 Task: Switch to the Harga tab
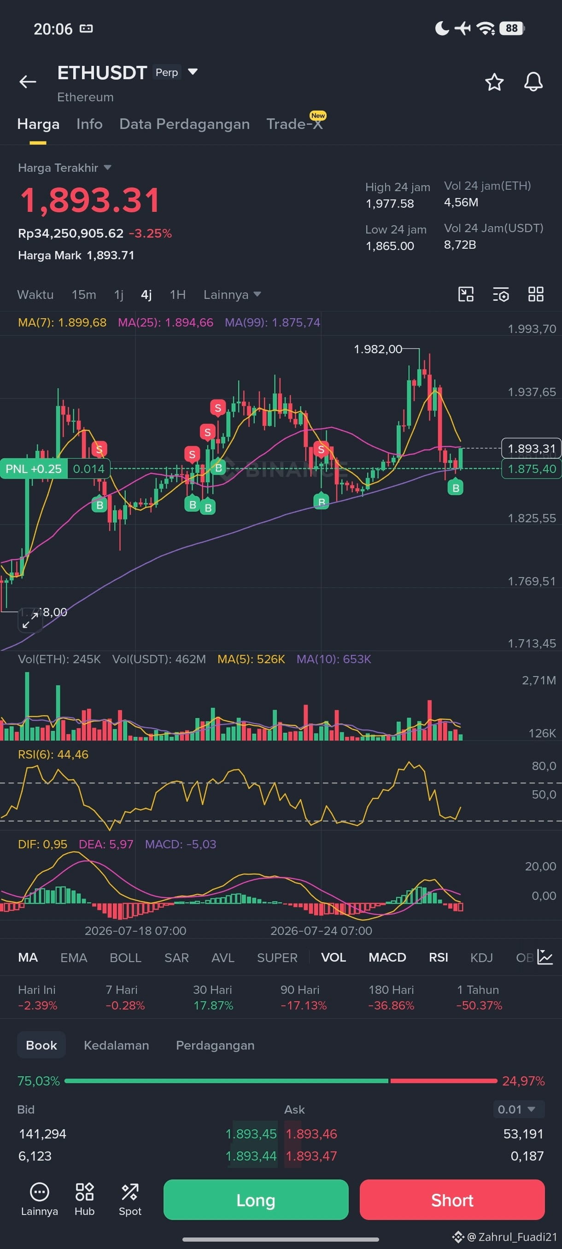point(38,124)
